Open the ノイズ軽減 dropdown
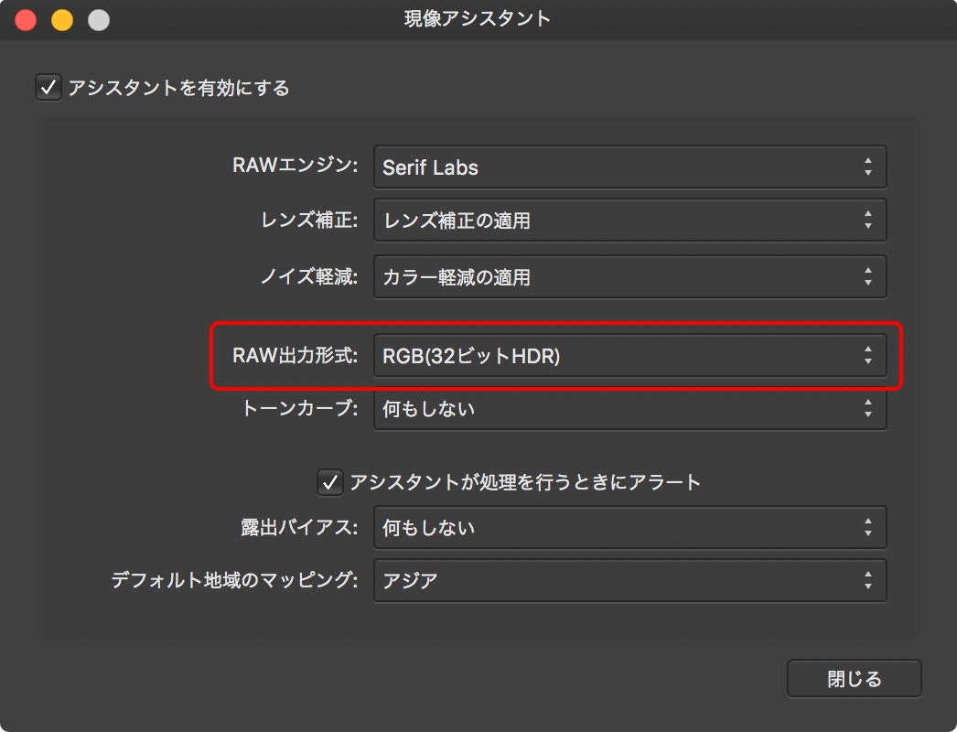Screen dimensions: 957x732 pos(629,276)
